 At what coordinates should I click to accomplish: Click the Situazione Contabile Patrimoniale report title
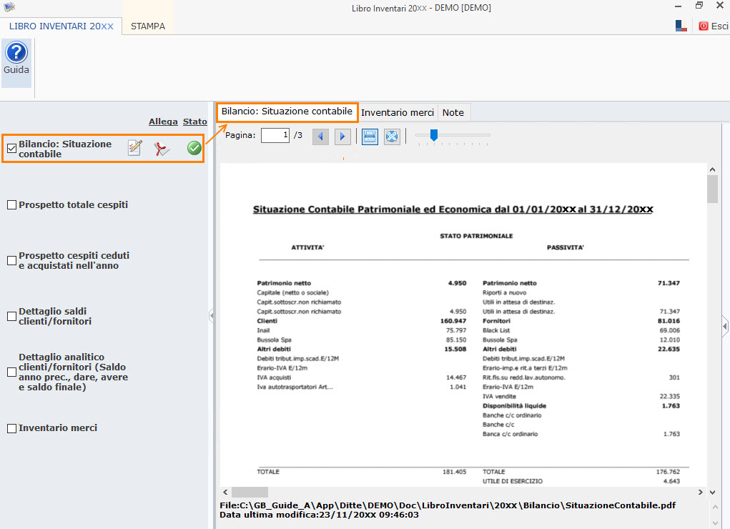[x=453, y=209]
